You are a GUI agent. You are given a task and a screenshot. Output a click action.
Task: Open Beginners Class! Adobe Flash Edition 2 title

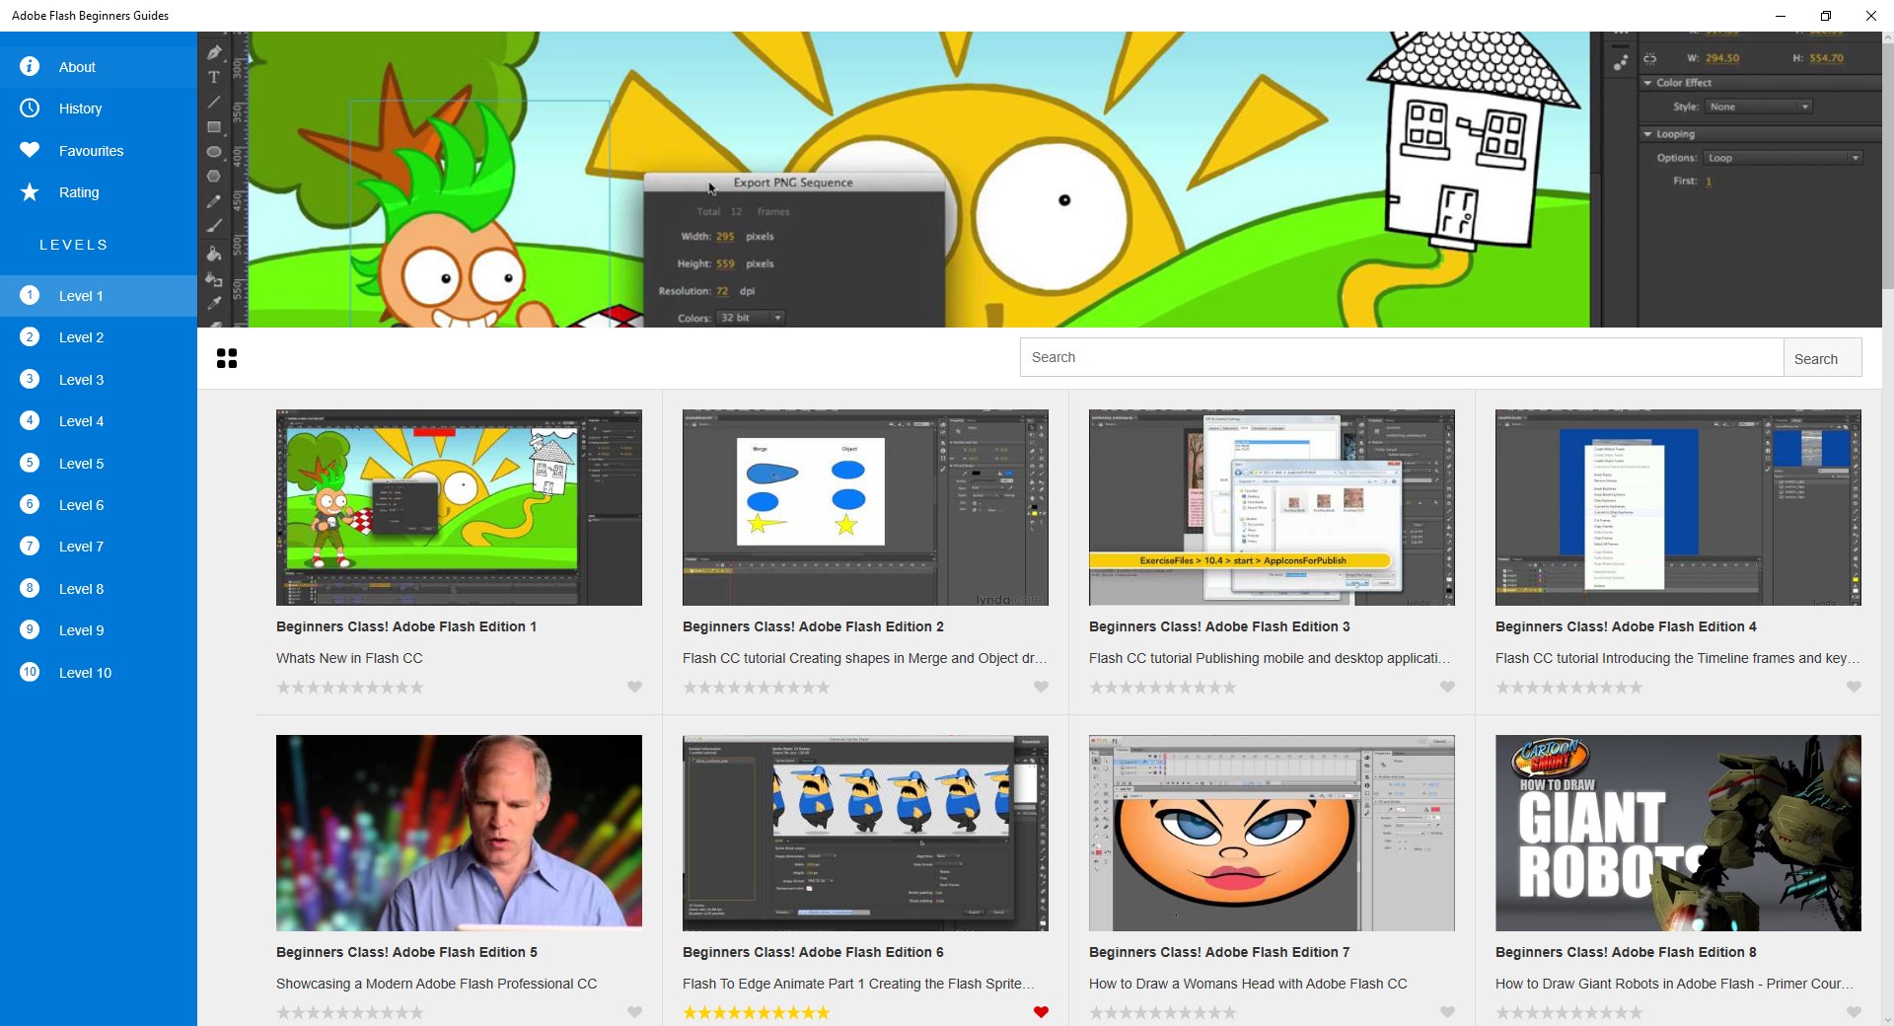813,626
